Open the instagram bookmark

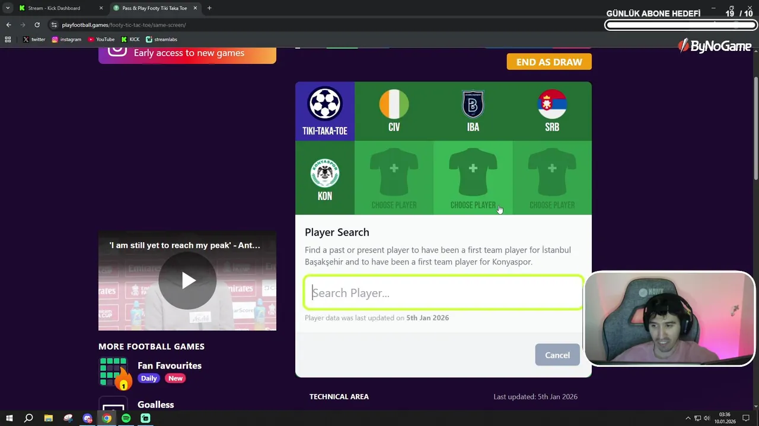click(x=66, y=40)
